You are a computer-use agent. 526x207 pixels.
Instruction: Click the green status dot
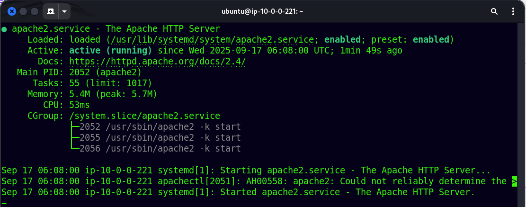(x=4, y=29)
